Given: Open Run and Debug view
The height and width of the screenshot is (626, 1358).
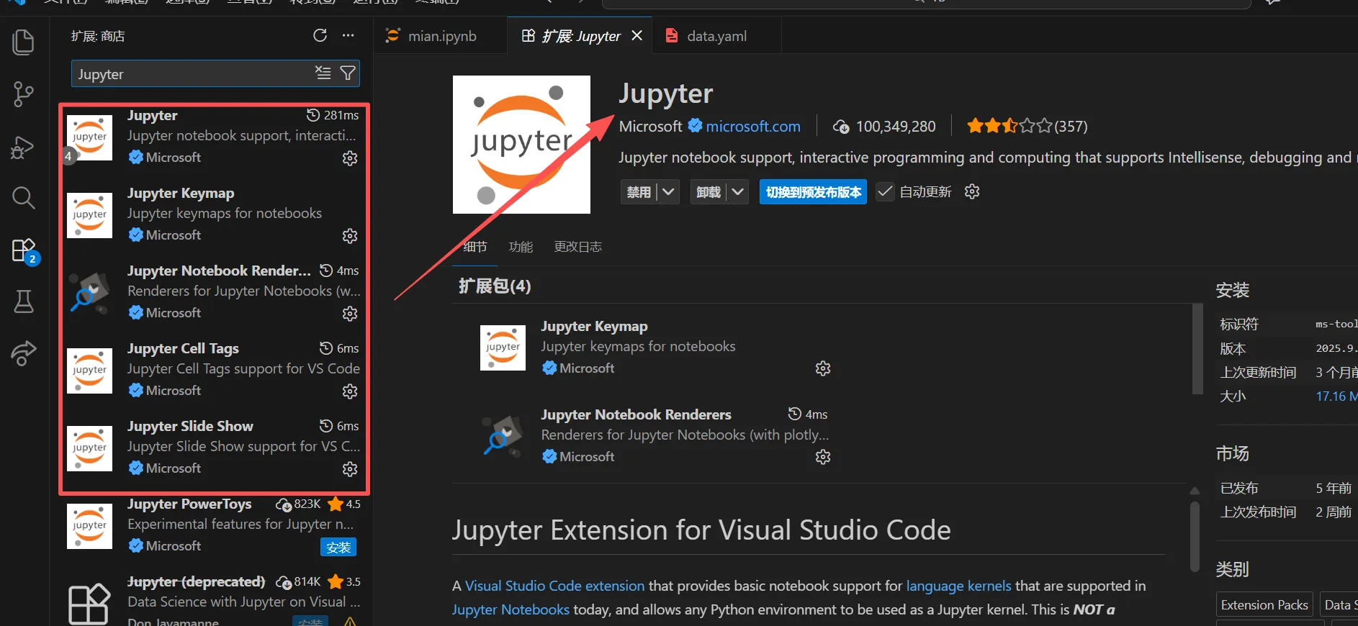Looking at the screenshot, I should (x=23, y=147).
